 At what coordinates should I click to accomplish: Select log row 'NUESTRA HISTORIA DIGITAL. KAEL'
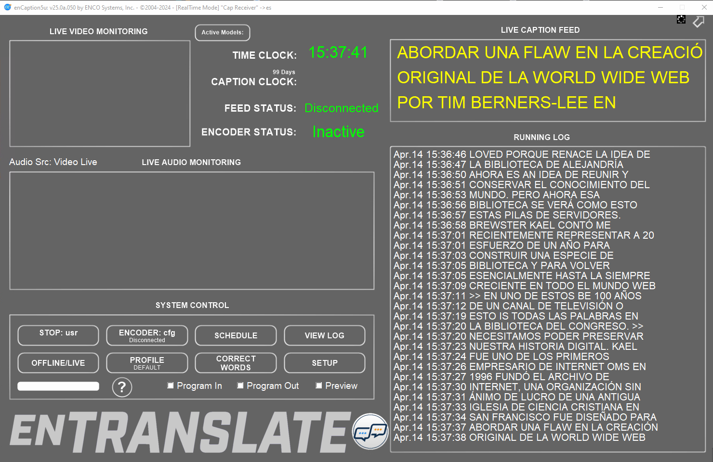point(515,346)
